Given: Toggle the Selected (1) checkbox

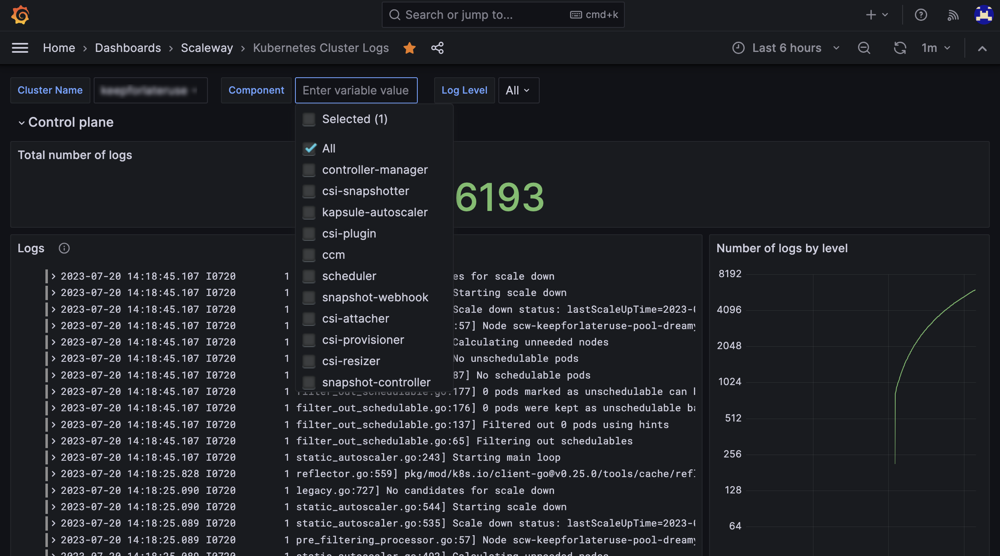Looking at the screenshot, I should click(x=309, y=119).
